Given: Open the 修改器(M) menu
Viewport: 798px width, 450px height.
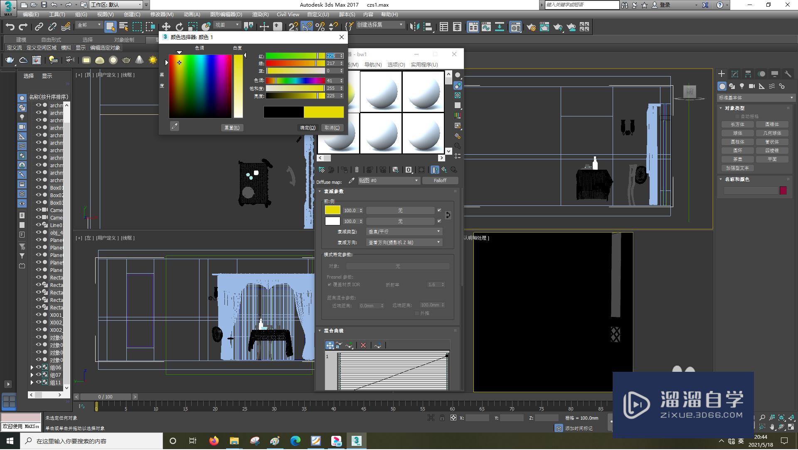Looking at the screenshot, I should pyautogui.click(x=162, y=15).
